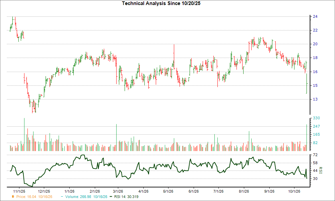The width and height of the screenshot is (335, 201).
Task: Click the 'RSI 14: 30.319' legend text
Action: (126, 197)
